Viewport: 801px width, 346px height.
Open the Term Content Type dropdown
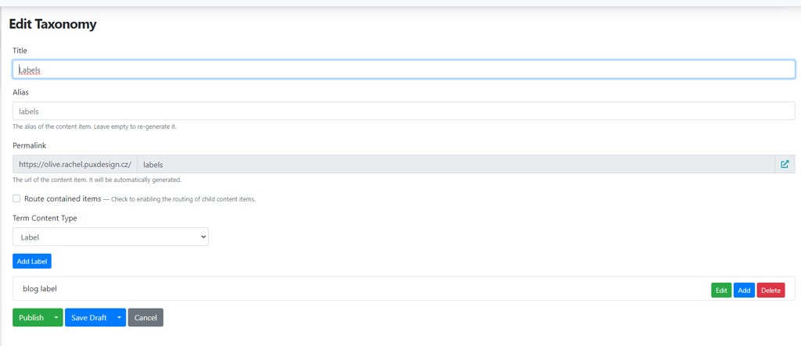tap(110, 237)
